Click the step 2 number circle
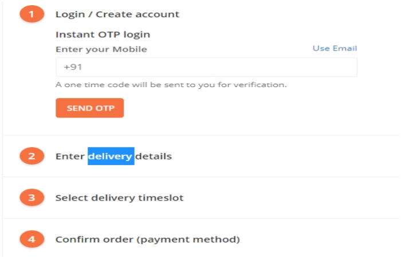 [x=32, y=156]
